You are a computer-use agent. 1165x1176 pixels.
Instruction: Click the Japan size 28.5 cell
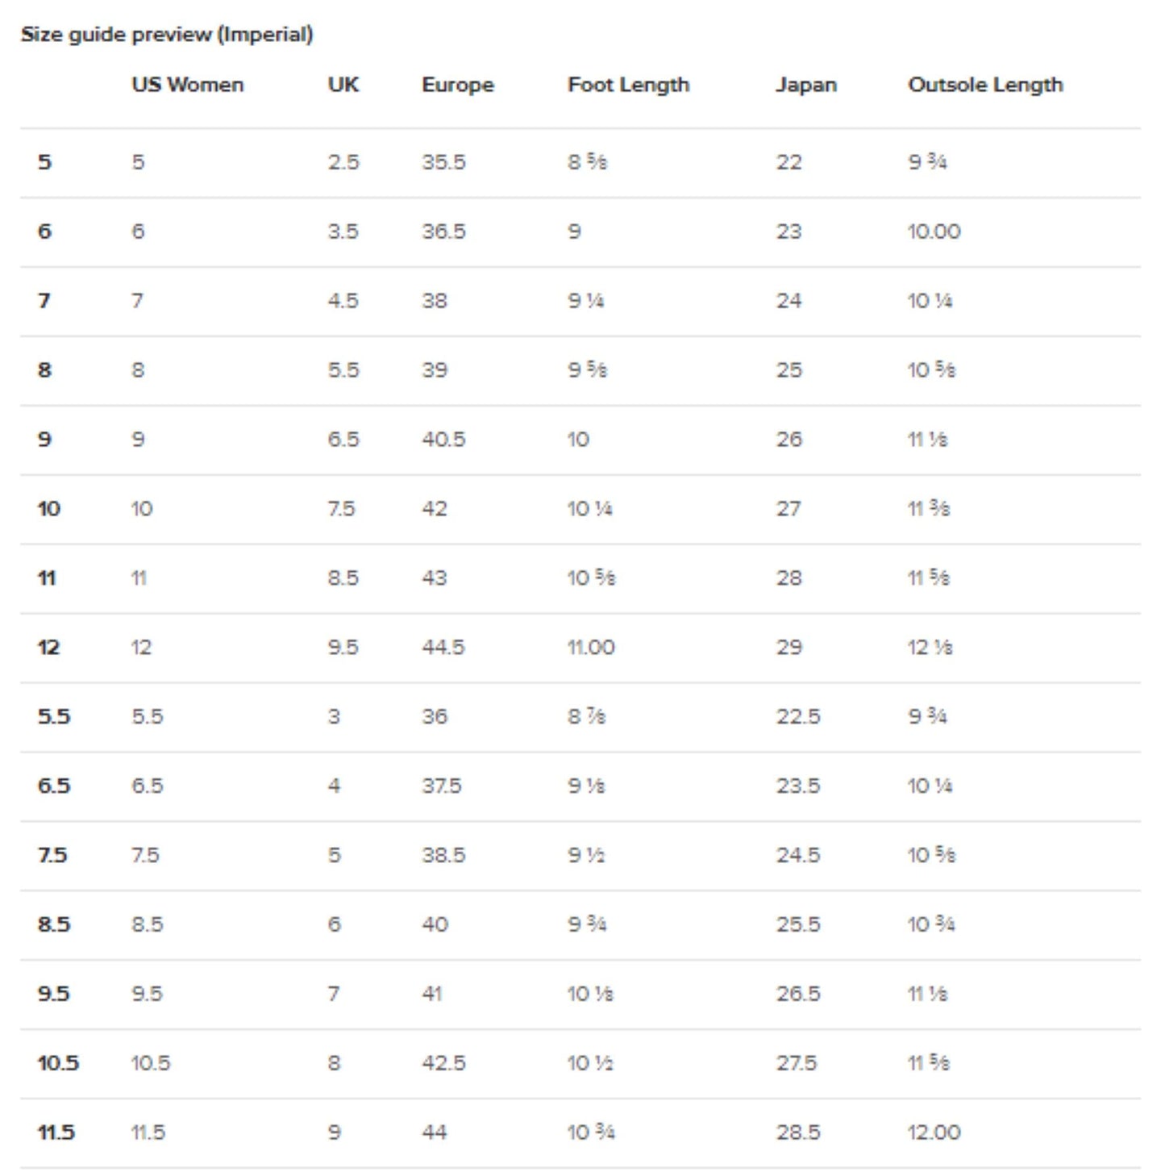(797, 1132)
